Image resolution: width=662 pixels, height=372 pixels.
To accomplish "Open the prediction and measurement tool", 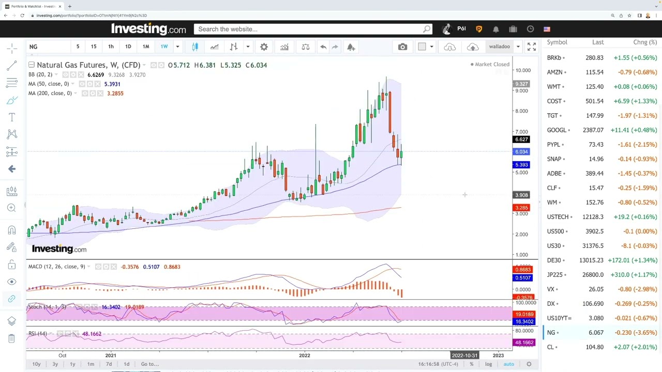I will click(12, 152).
